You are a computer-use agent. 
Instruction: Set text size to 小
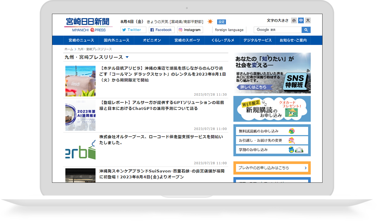click(x=294, y=20)
